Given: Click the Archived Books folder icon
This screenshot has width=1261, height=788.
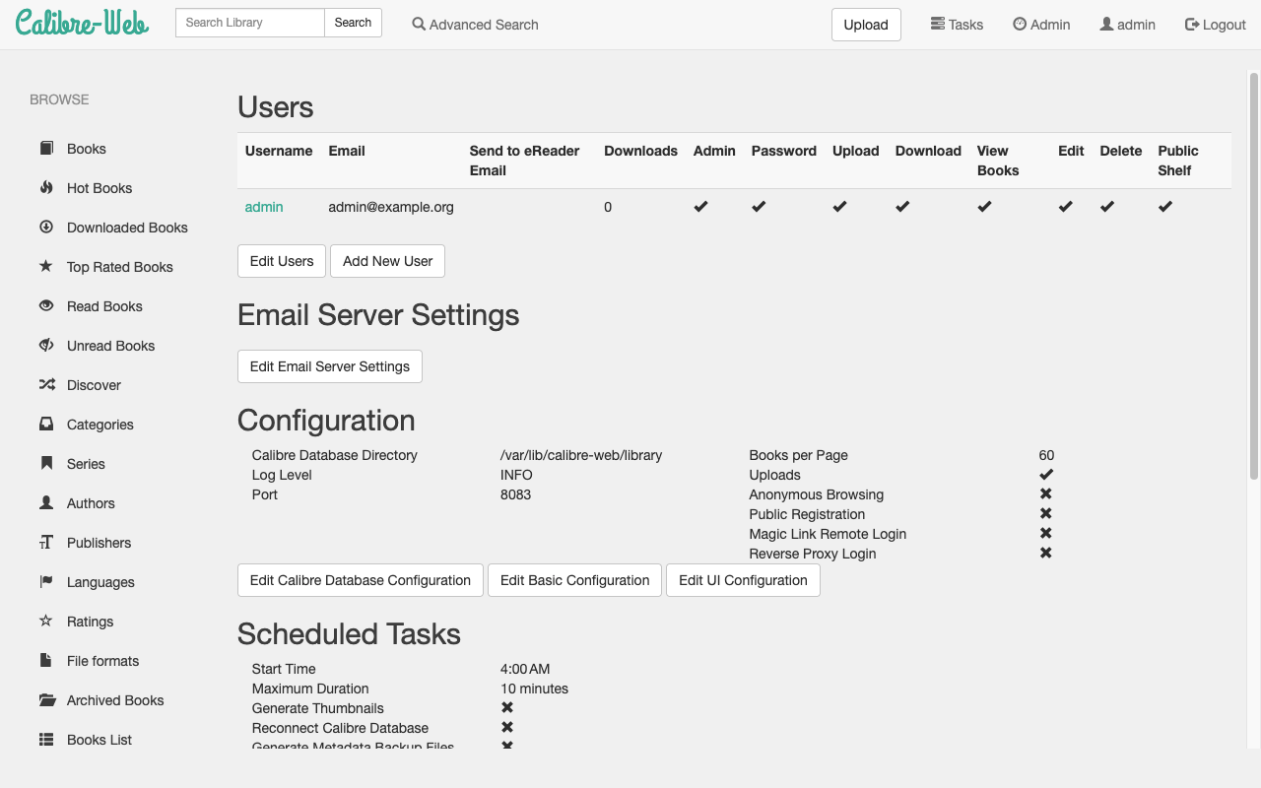Looking at the screenshot, I should [46, 699].
